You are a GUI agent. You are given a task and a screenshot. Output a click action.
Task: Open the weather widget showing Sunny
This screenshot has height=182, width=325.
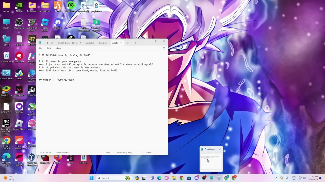point(9,178)
